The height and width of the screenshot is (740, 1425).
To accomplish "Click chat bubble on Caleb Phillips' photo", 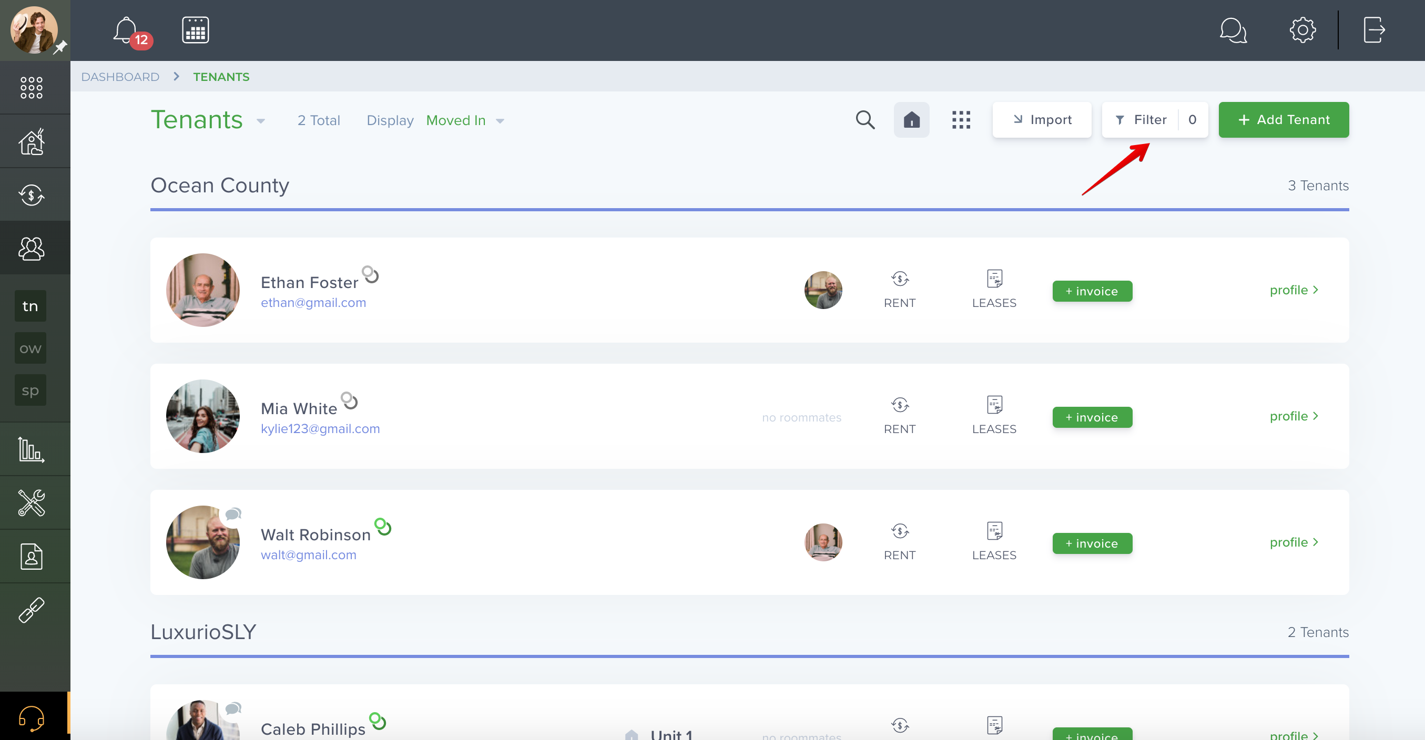I will click(233, 708).
